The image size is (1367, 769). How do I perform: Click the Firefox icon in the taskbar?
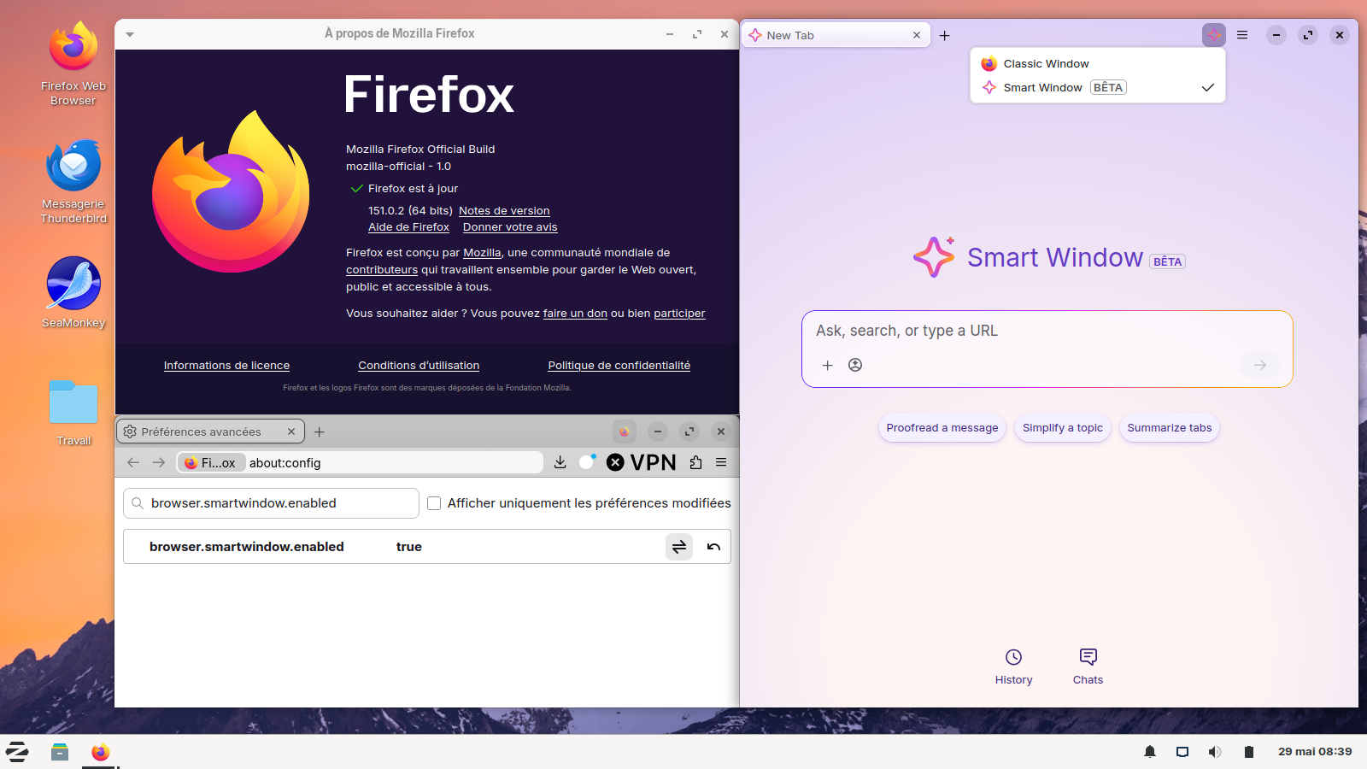101,752
